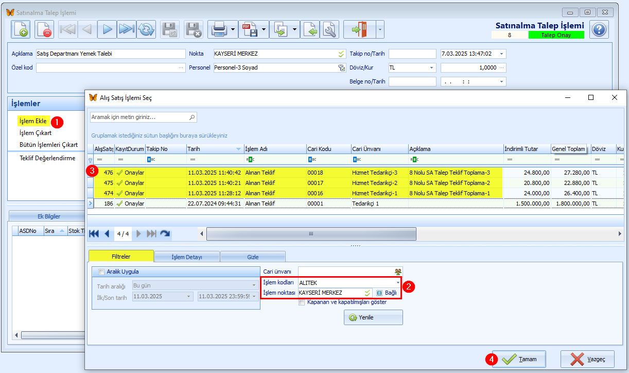The height and width of the screenshot is (373, 629).
Task: Tick the Aralık Uygula checkbox
Action: click(x=101, y=272)
